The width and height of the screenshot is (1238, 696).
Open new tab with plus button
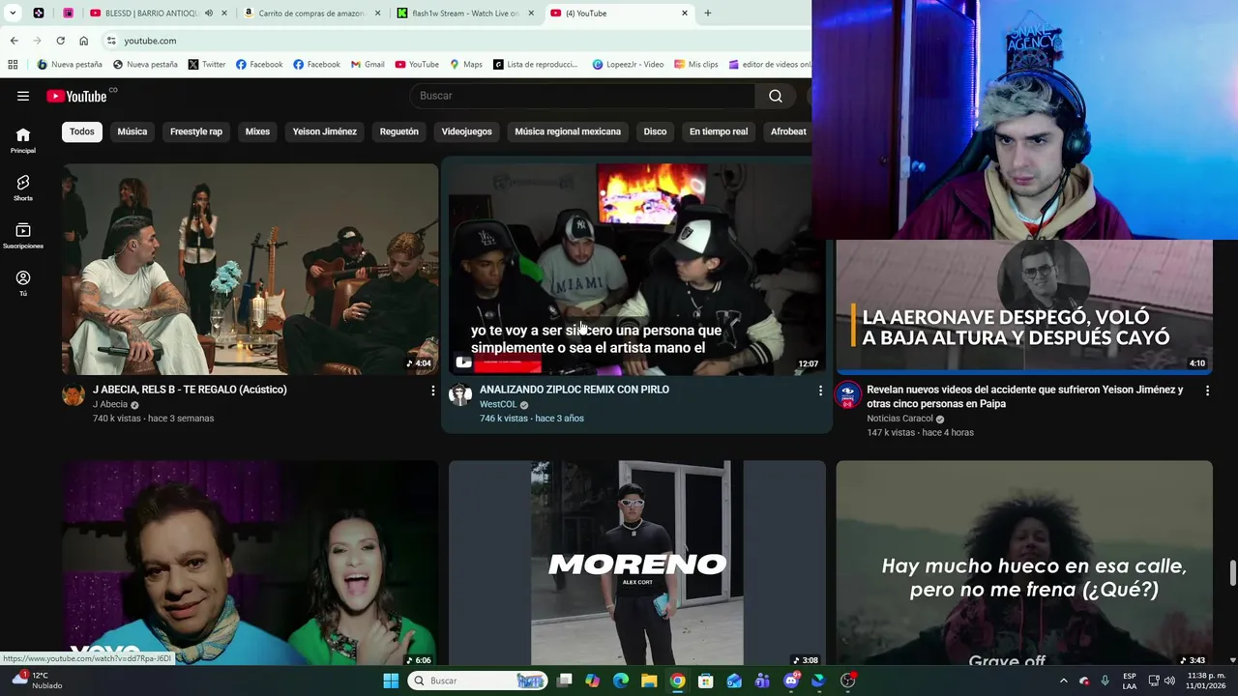708,13
